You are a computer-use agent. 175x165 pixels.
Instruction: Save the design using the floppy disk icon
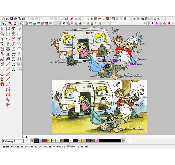11,19
